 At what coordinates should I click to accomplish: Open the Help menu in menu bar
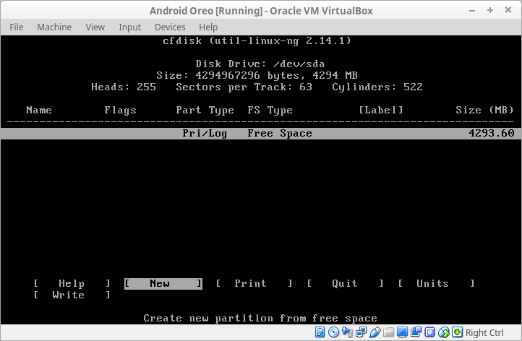click(208, 27)
